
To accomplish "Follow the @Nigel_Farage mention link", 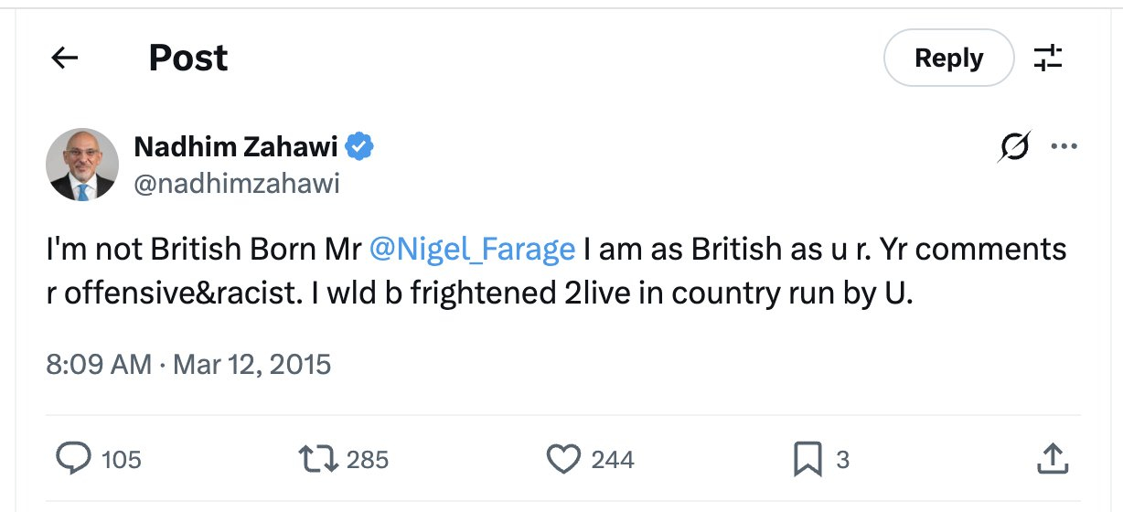I will [x=472, y=249].
